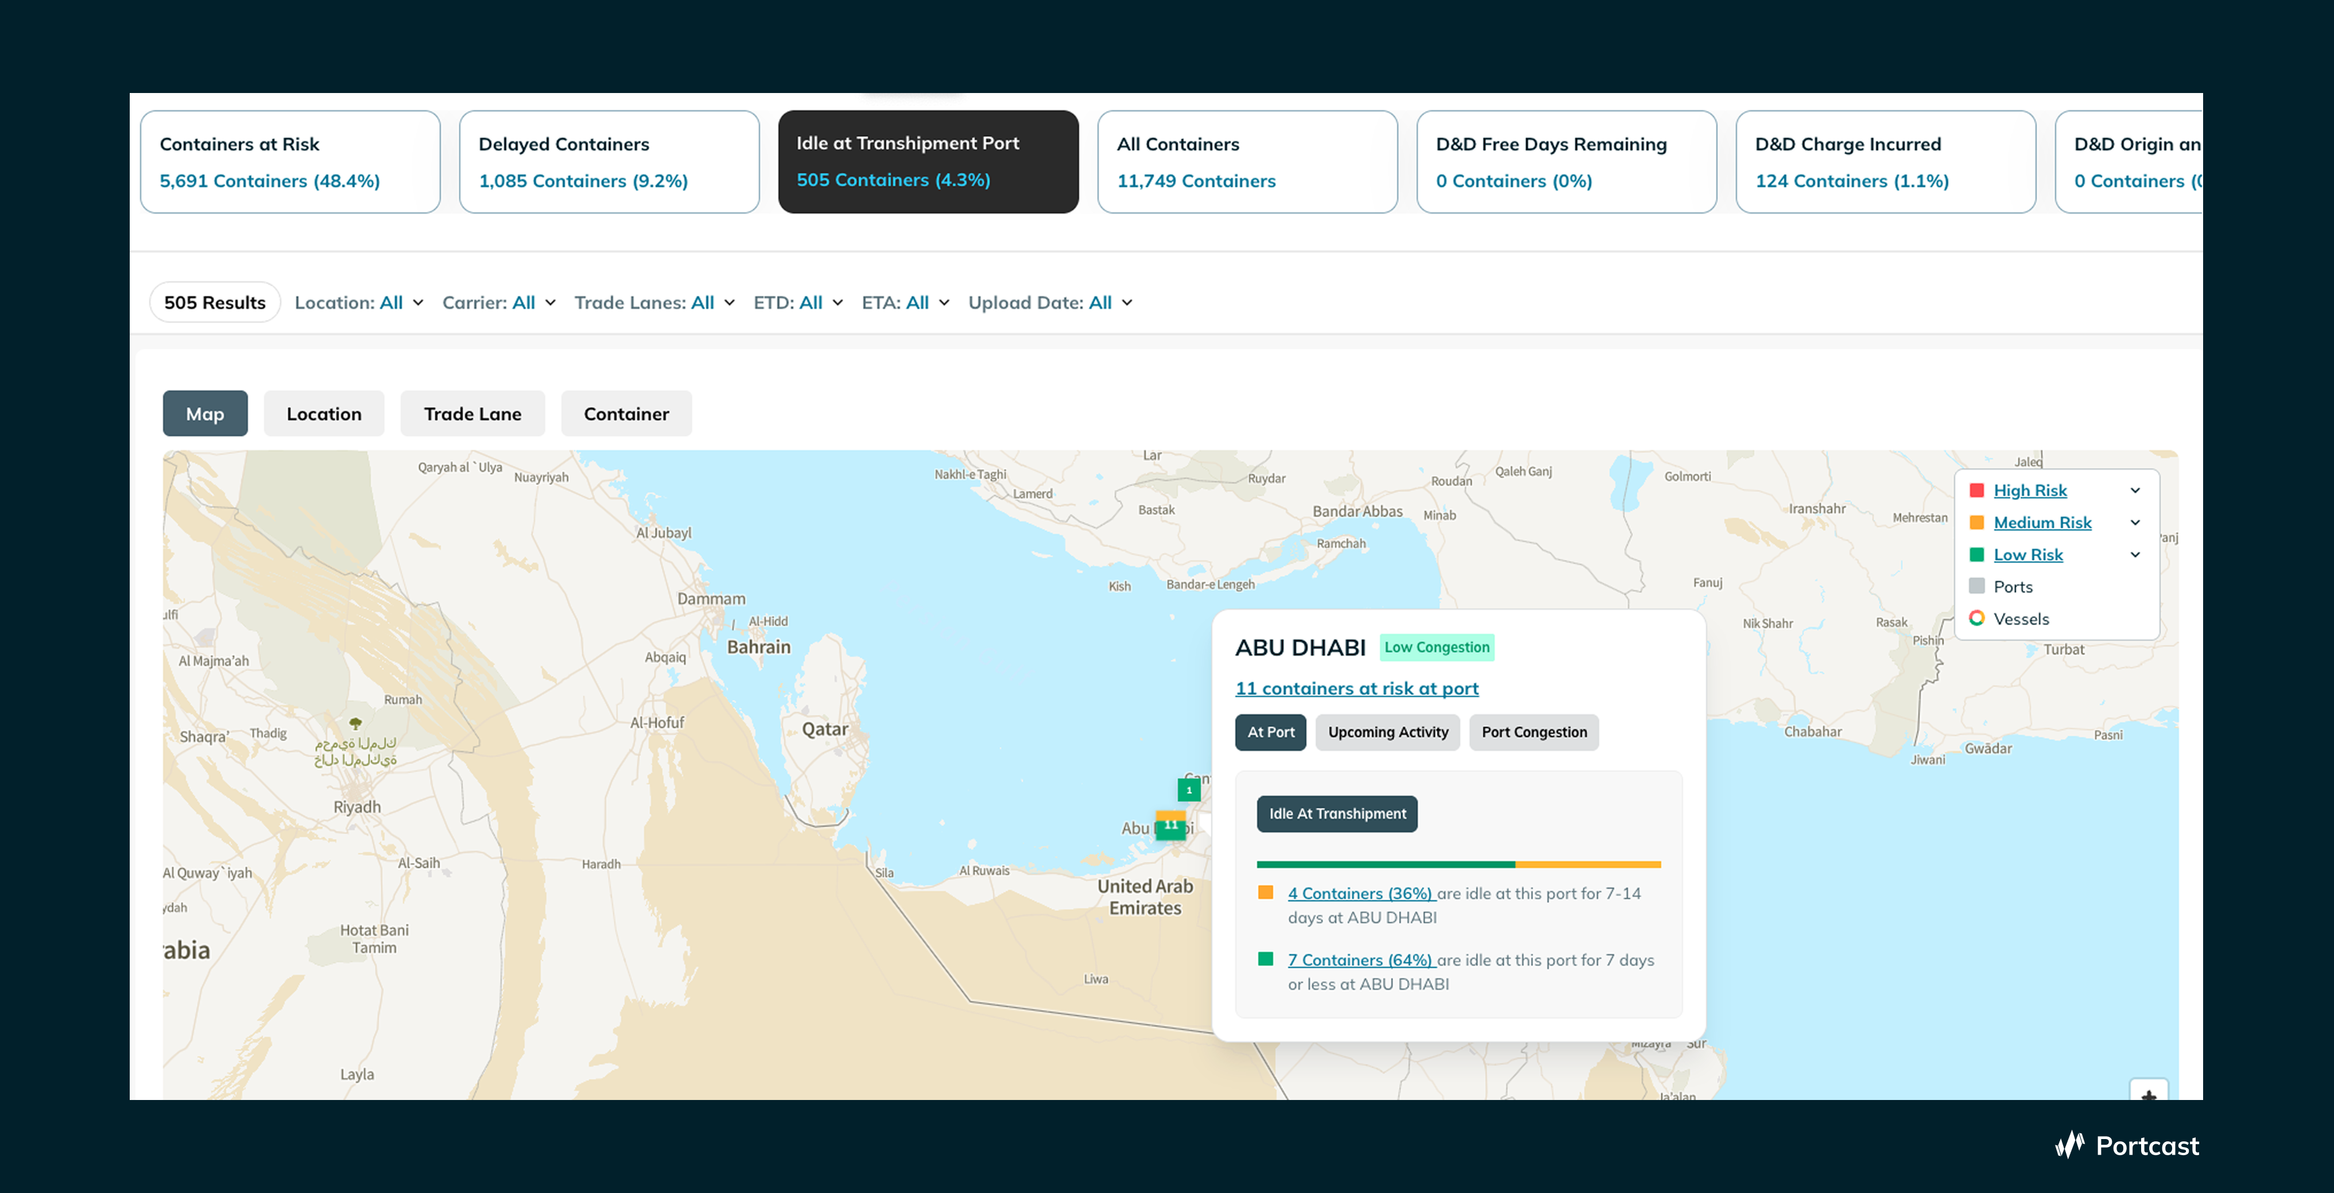Screen dimensions: 2334x1193
Task: Click the orange Medium Risk legend square
Action: (x=1977, y=522)
